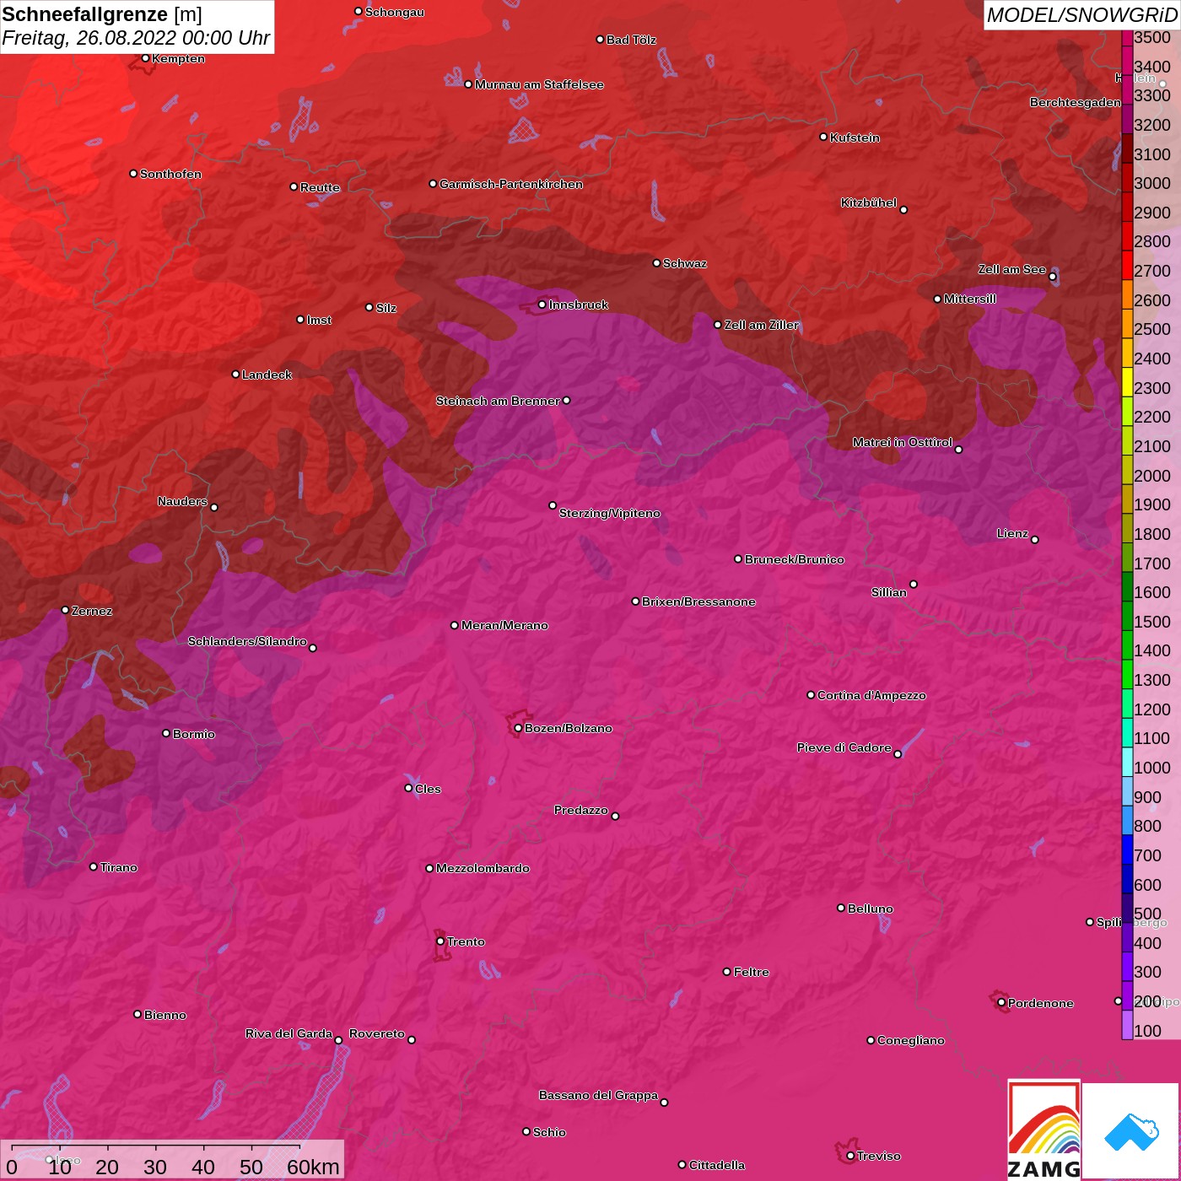Click the date Freitag, 26.08.2022 00:00 Uhr
1181x1181 pixels.
(136, 38)
